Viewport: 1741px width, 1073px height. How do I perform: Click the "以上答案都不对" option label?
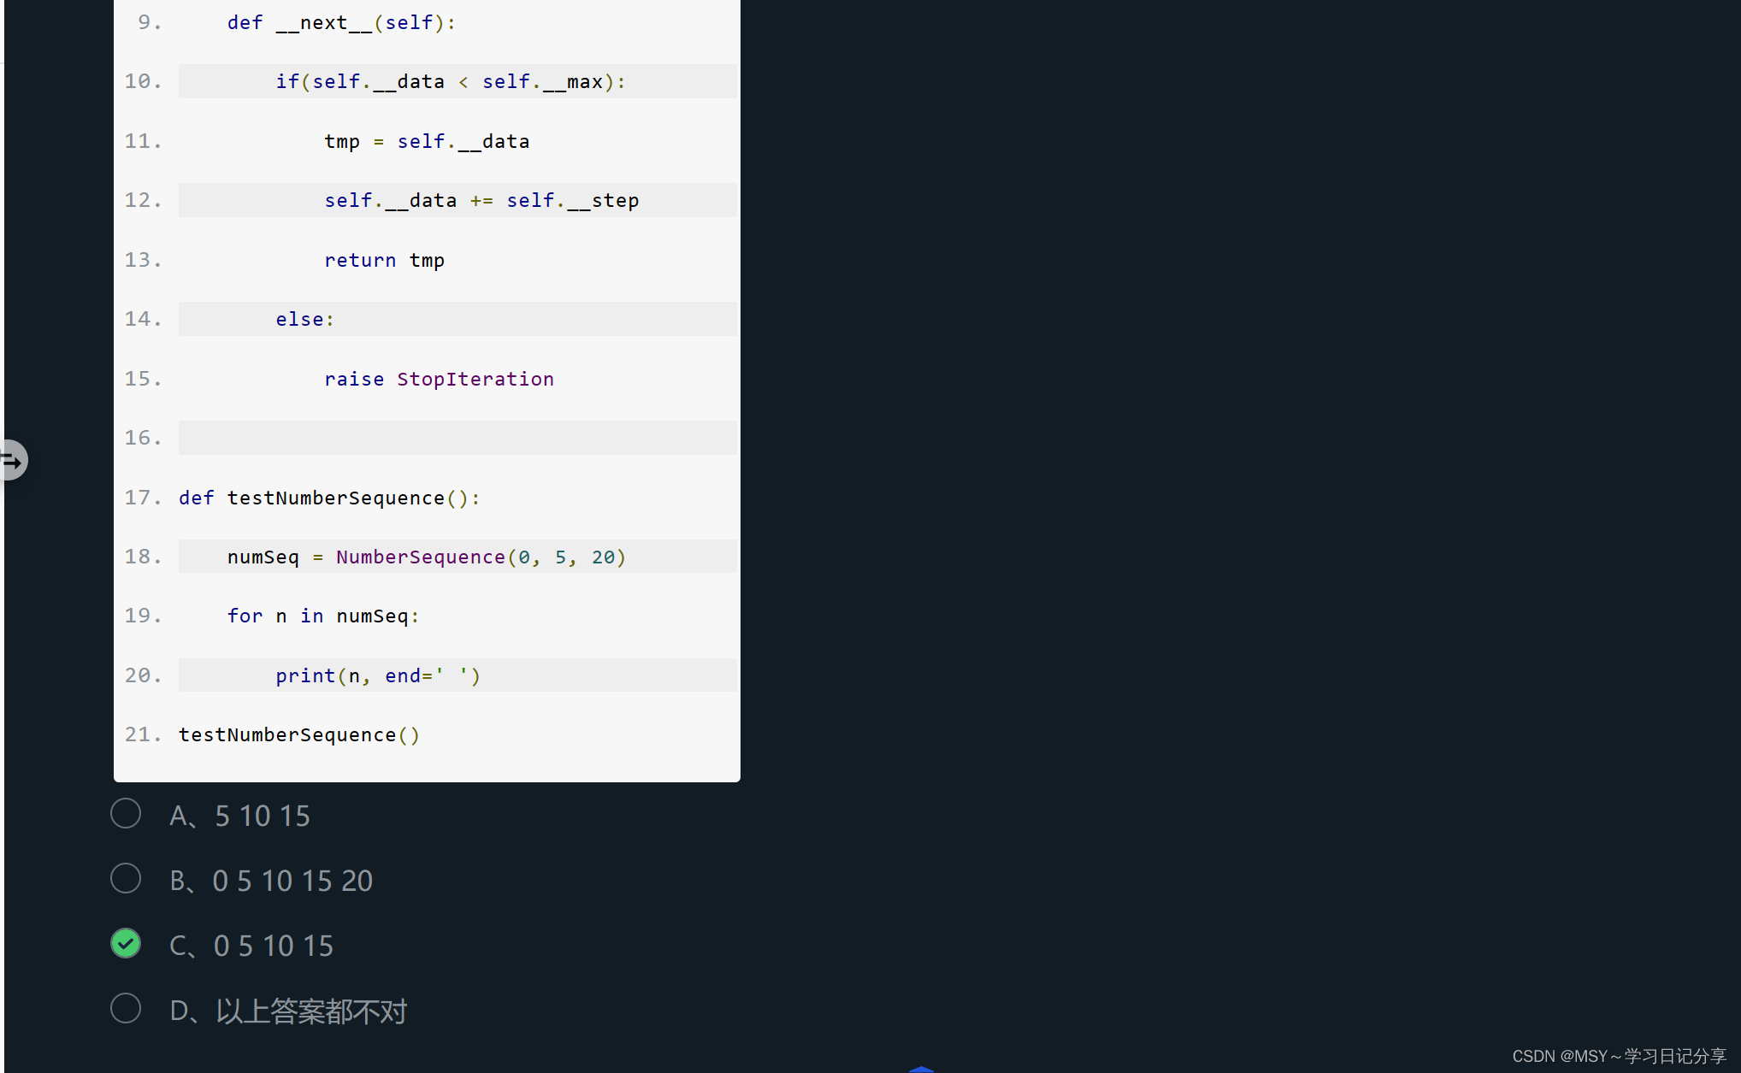coord(311,1011)
